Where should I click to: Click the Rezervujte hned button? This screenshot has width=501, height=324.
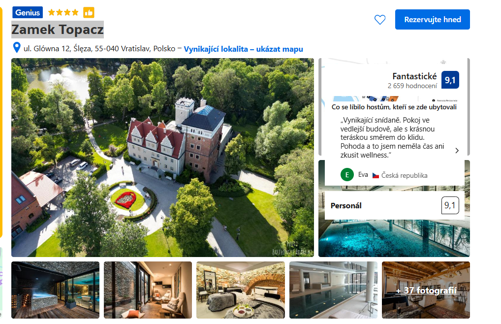point(432,20)
